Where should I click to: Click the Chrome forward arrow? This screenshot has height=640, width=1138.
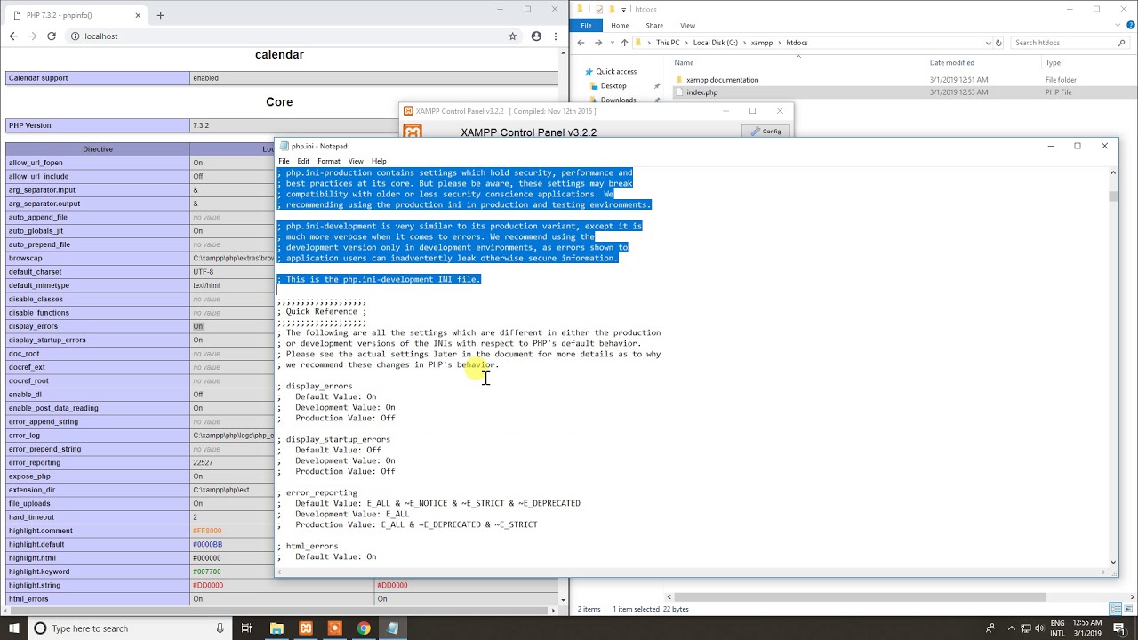click(32, 36)
